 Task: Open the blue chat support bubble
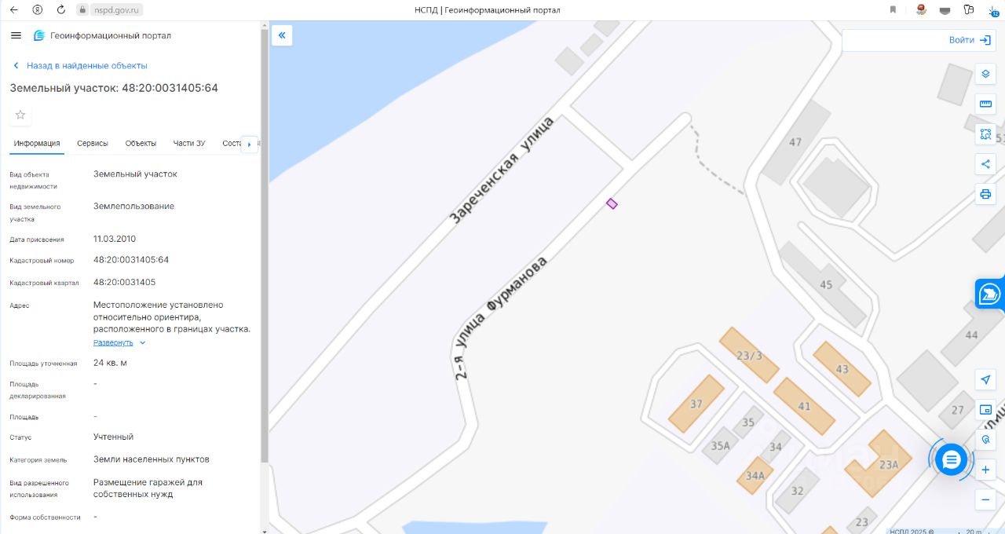tap(951, 459)
